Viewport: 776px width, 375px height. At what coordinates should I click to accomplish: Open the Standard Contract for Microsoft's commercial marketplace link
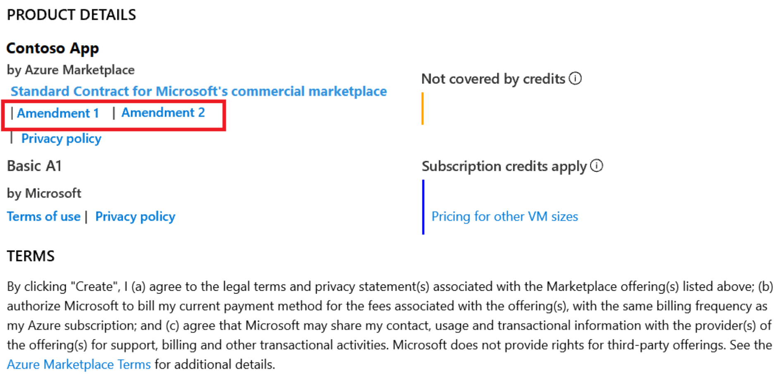(x=199, y=91)
